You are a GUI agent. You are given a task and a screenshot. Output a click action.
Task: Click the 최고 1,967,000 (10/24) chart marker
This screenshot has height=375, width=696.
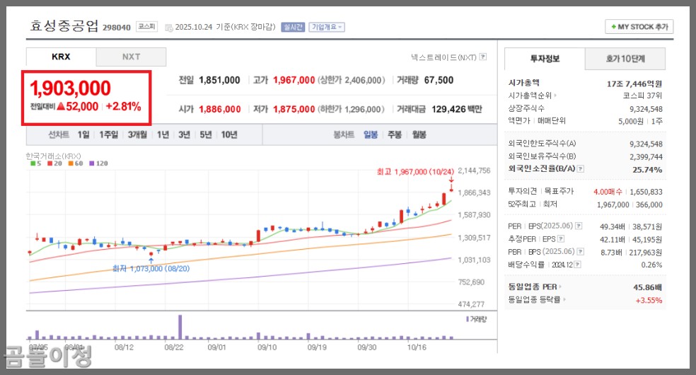[415, 172]
